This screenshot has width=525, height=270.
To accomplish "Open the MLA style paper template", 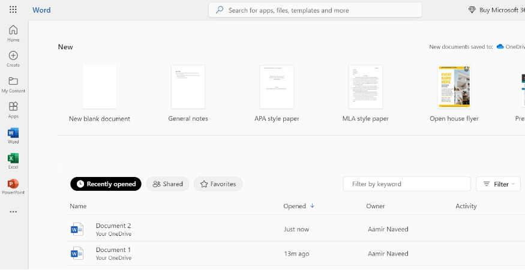I will tap(365, 94).
